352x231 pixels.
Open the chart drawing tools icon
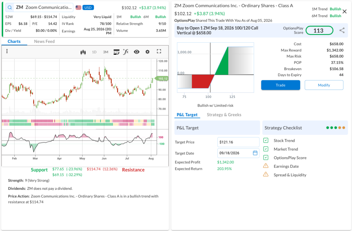pyautogui.click(x=116, y=52)
